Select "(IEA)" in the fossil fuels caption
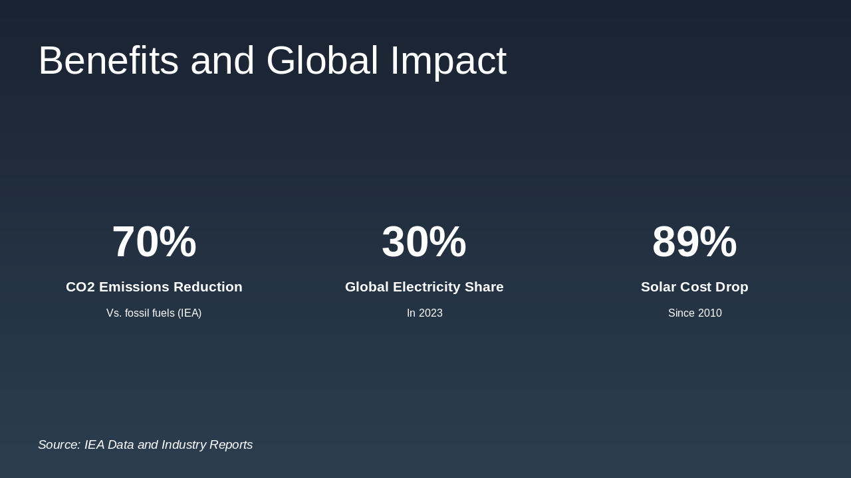 point(189,313)
